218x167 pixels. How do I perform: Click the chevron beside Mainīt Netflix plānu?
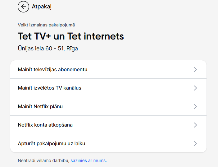tap(195, 107)
